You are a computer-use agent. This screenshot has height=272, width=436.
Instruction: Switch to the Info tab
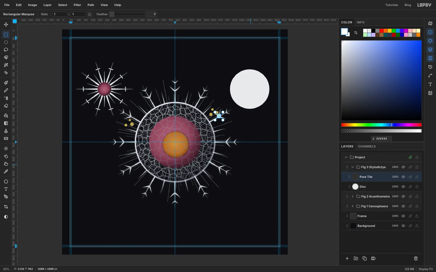361,22
